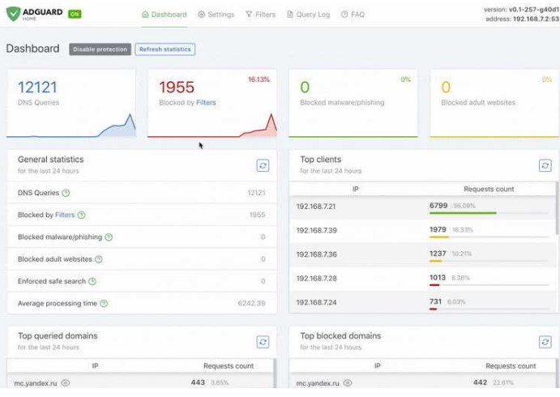The width and height of the screenshot is (560, 397).
Task: Open the Dashboard tab
Action: click(x=165, y=15)
